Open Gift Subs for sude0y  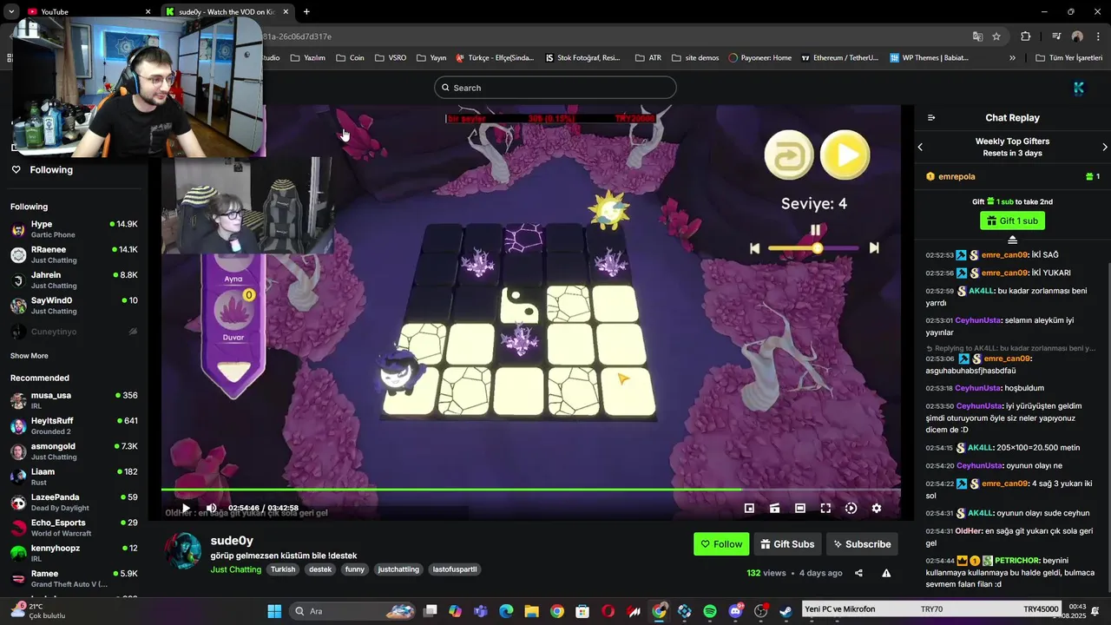(x=787, y=544)
